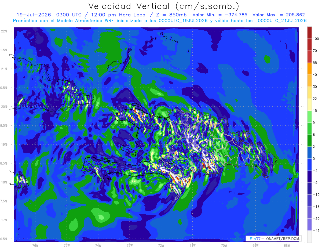Click the colorbar label "100"

coord(316,39)
